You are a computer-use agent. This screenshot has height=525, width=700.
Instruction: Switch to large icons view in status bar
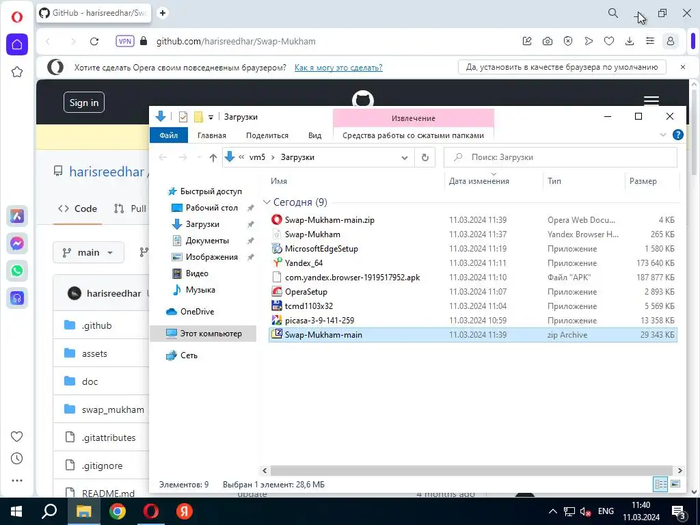click(675, 484)
